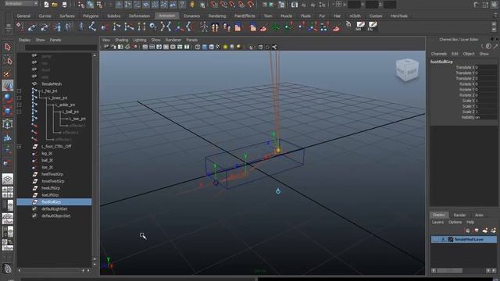
Task: Open Layer Editor Options menu
Action: pyautogui.click(x=455, y=222)
